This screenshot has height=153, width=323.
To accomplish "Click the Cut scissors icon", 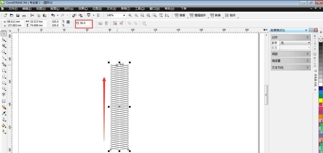I will (x=32, y=15).
